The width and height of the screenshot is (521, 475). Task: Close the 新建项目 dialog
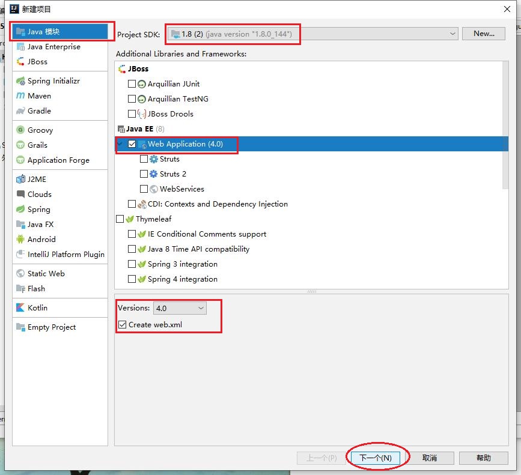(507, 9)
